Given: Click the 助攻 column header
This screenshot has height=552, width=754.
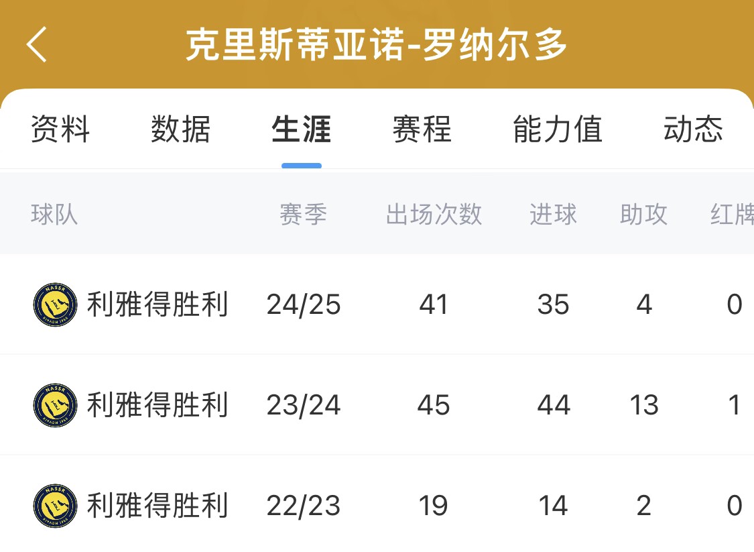Looking at the screenshot, I should [644, 214].
